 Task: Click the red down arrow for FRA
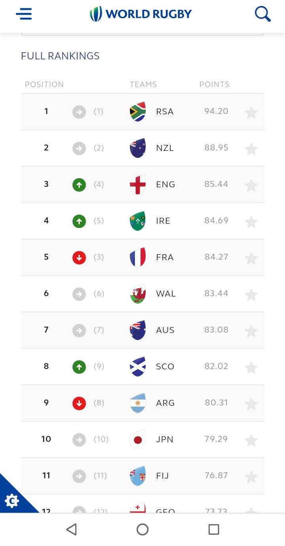[79, 258]
